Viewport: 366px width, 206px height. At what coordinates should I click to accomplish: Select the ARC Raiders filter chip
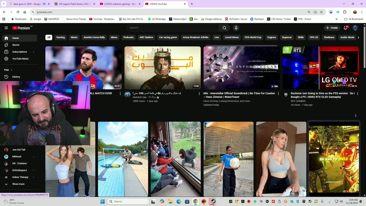pos(146,37)
